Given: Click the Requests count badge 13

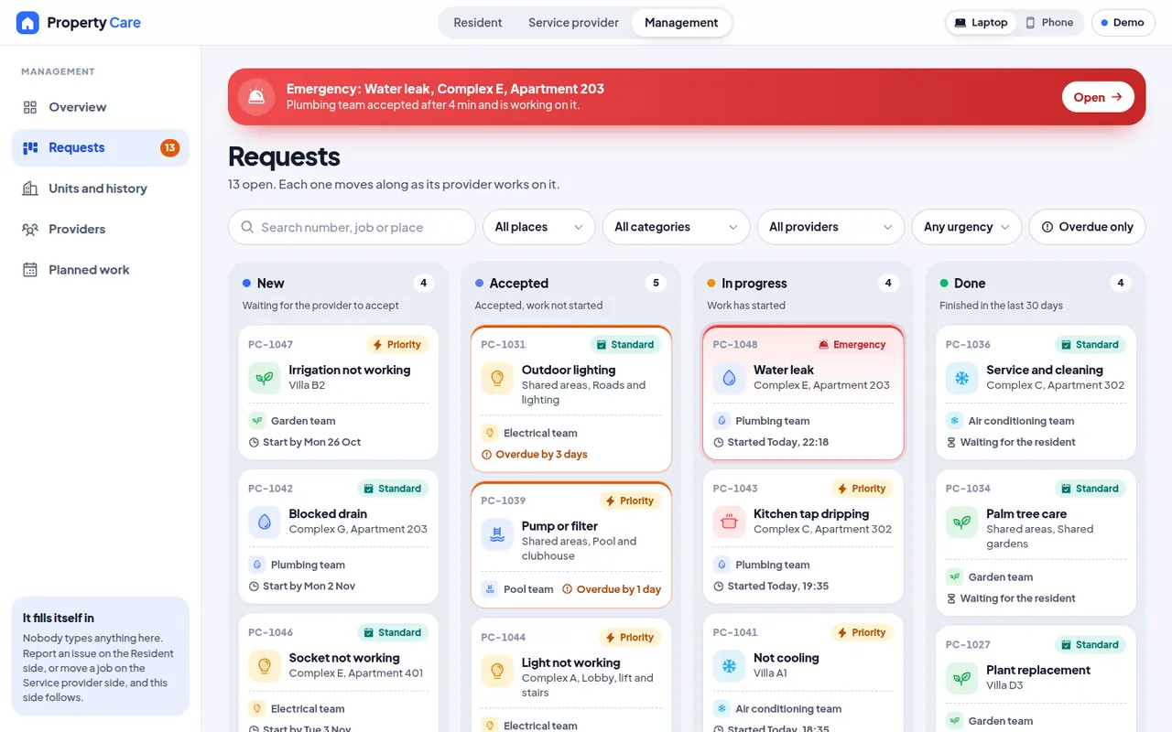Looking at the screenshot, I should tap(169, 148).
